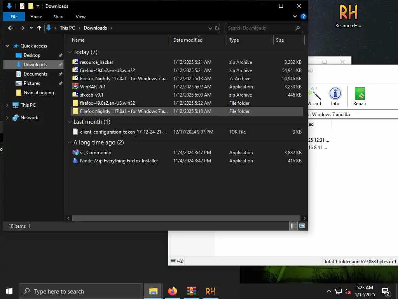Select the sfxcab_v9.1 zip archive icon
The height and width of the screenshot is (299, 398).
tap(75, 95)
